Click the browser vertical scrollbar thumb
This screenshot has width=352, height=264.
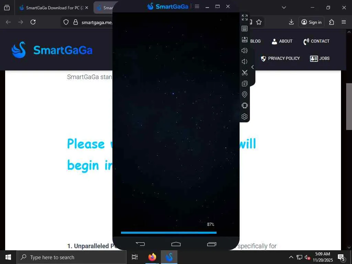coord(349,107)
